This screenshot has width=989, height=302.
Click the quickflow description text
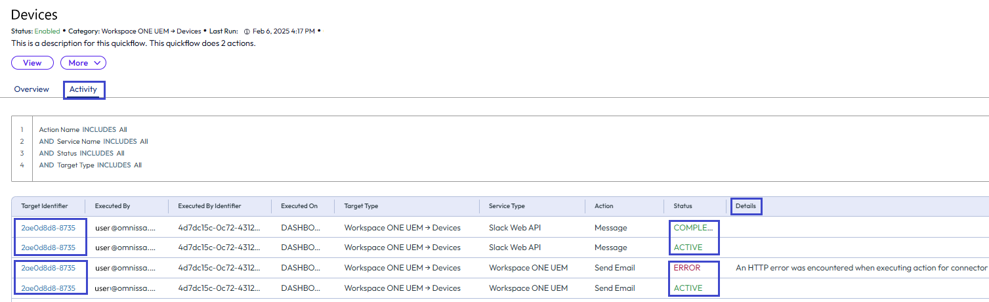(x=133, y=43)
